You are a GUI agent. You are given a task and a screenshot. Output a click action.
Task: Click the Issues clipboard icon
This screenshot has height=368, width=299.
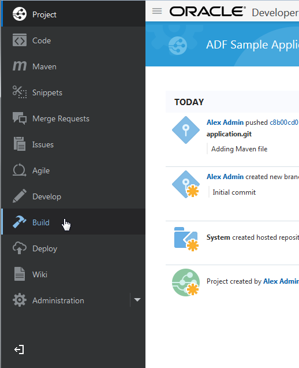(20, 144)
